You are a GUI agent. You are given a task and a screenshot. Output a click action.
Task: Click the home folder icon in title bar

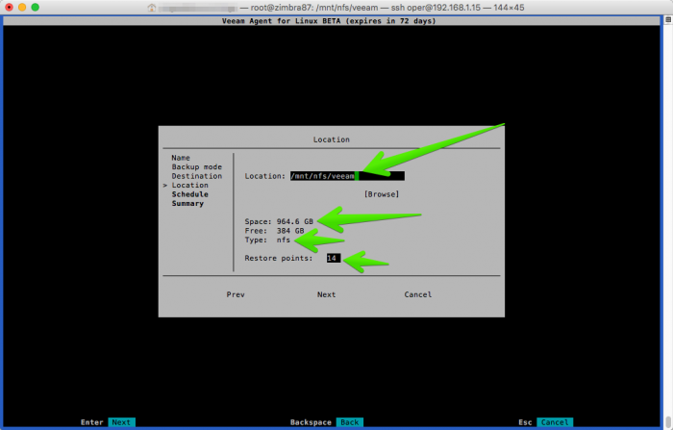[151, 8]
